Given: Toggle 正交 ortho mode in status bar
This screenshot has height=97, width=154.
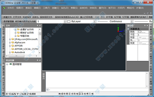Looking at the screenshot, I should click(71, 94).
